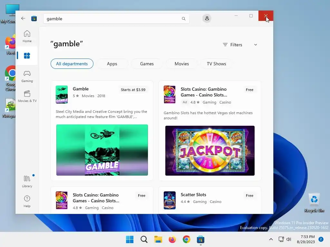Switch to the TV Shows filter tab
The image size is (330, 247).
216,64
